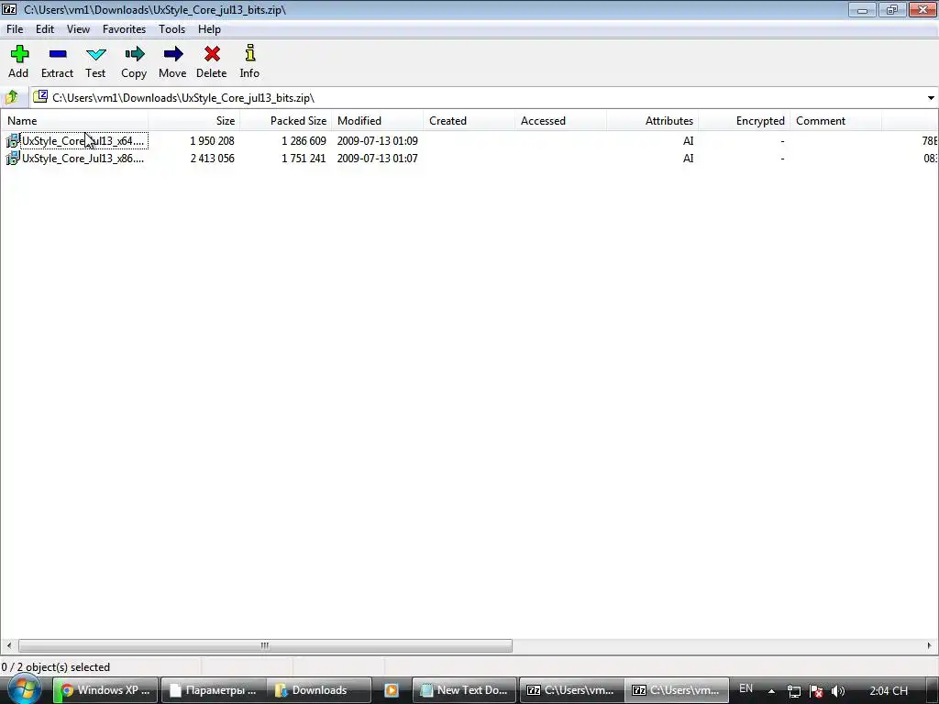Sort by the Attributes column header
This screenshot has width=939, height=704.
click(652, 120)
